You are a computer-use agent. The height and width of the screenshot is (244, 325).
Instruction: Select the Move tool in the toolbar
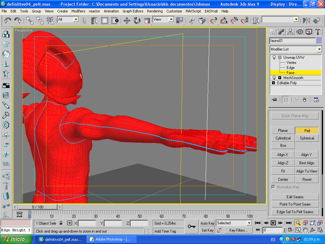click(x=127, y=21)
